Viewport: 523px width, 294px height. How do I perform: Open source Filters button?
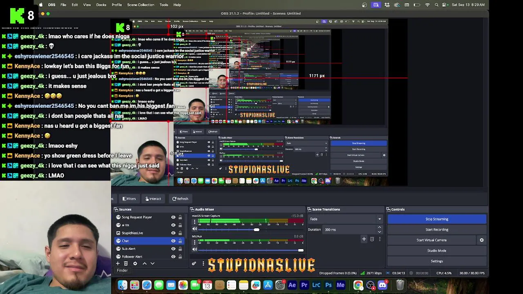point(129,199)
